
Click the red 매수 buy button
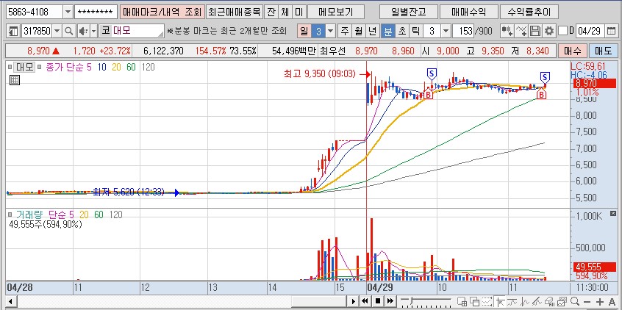572,51
